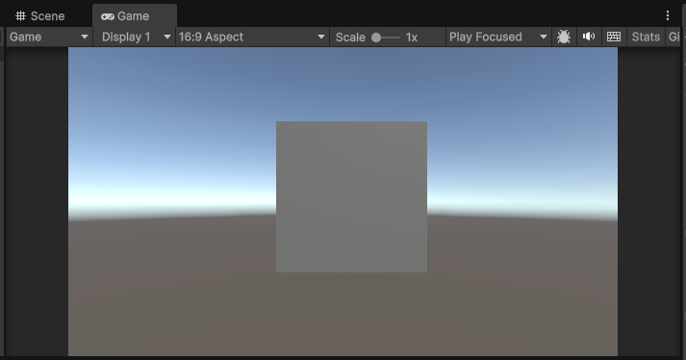Select the Game tab

(135, 16)
